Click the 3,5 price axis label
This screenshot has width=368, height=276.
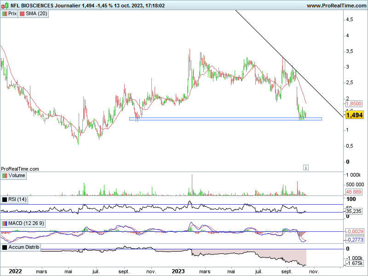point(350,52)
